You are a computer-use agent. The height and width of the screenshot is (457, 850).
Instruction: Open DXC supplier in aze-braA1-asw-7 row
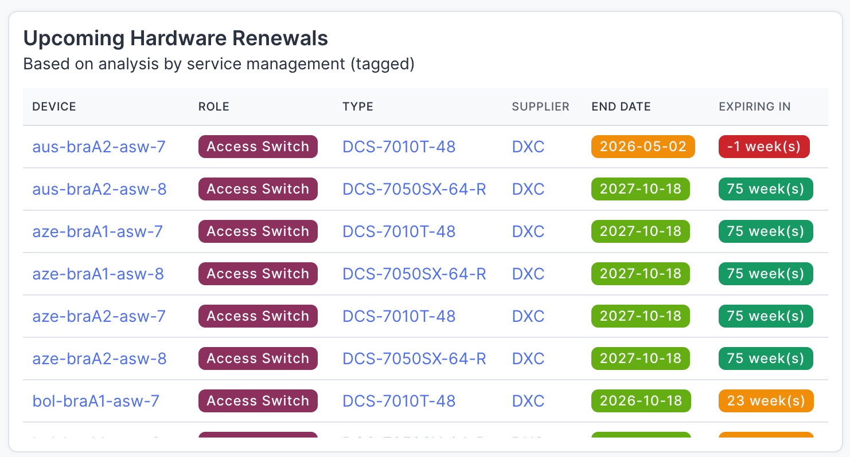(528, 231)
